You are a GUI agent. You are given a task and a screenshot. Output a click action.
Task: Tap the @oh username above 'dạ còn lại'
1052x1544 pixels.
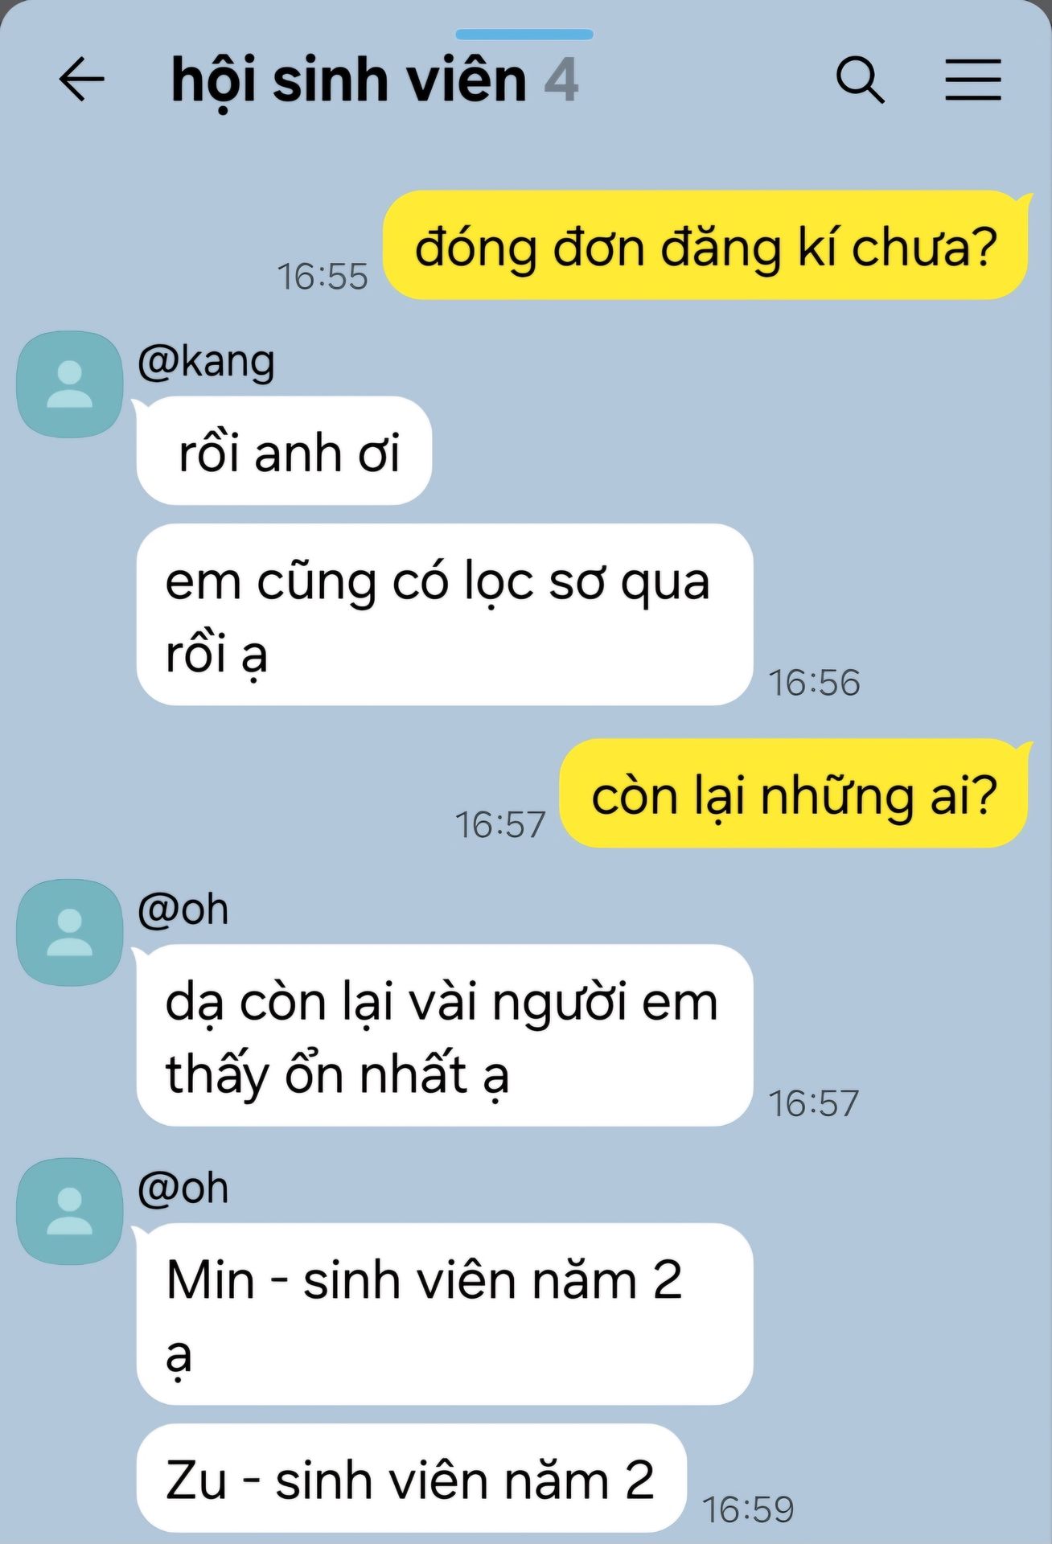pyautogui.click(x=183, y=910)
